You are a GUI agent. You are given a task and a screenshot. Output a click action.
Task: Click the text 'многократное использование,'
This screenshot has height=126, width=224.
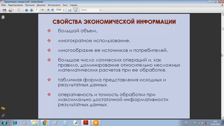94,41
